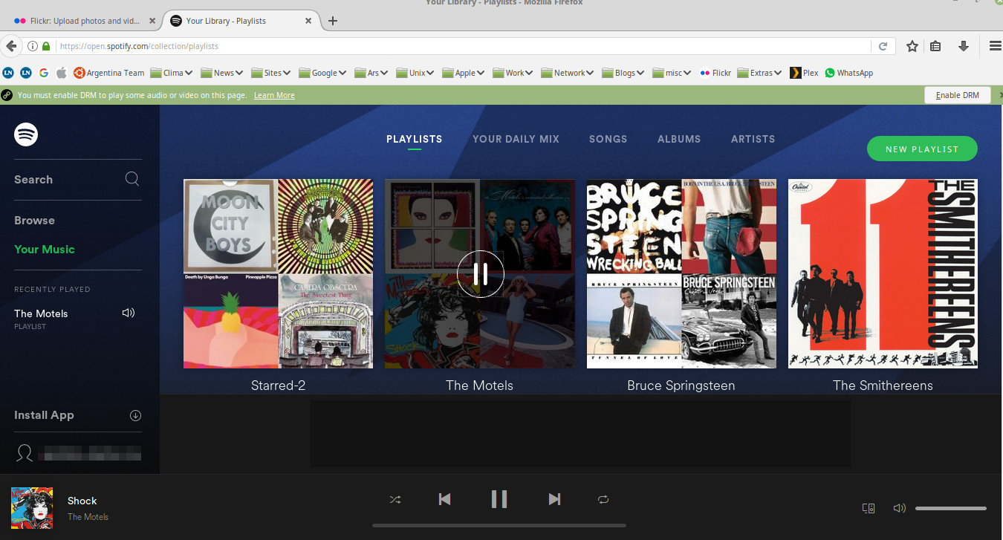Close the Flickr browser tab
The width and height of the screenshot is (1003, 540).
coord(152,21)
